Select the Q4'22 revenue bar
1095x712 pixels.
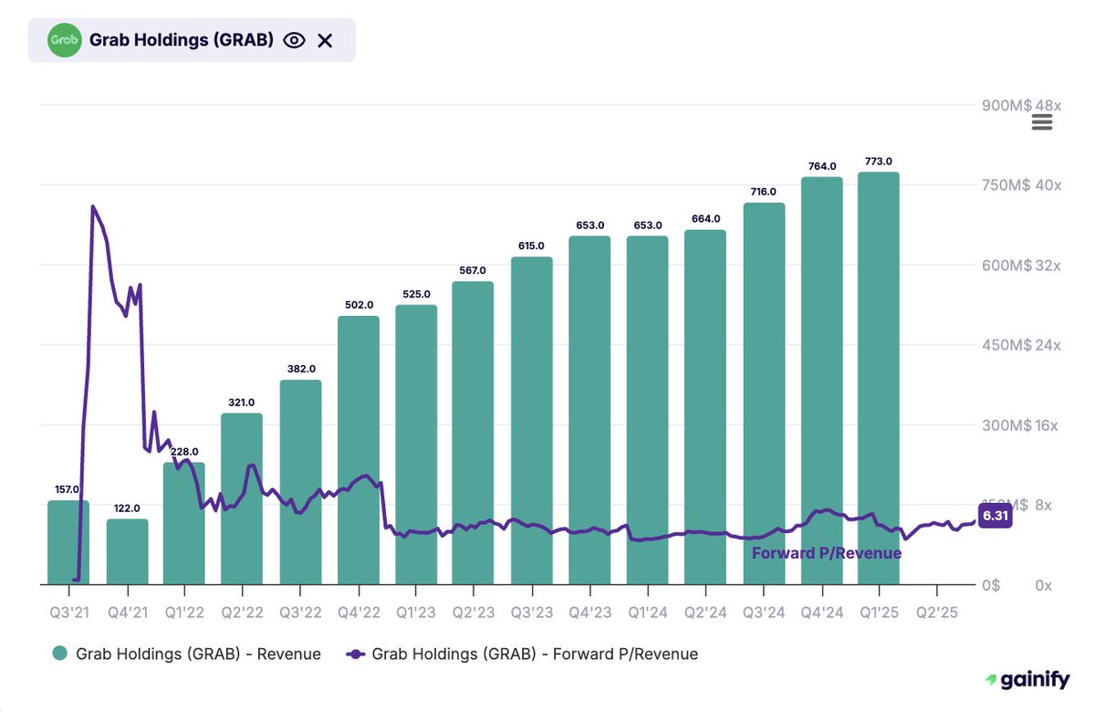pos(359,450)
